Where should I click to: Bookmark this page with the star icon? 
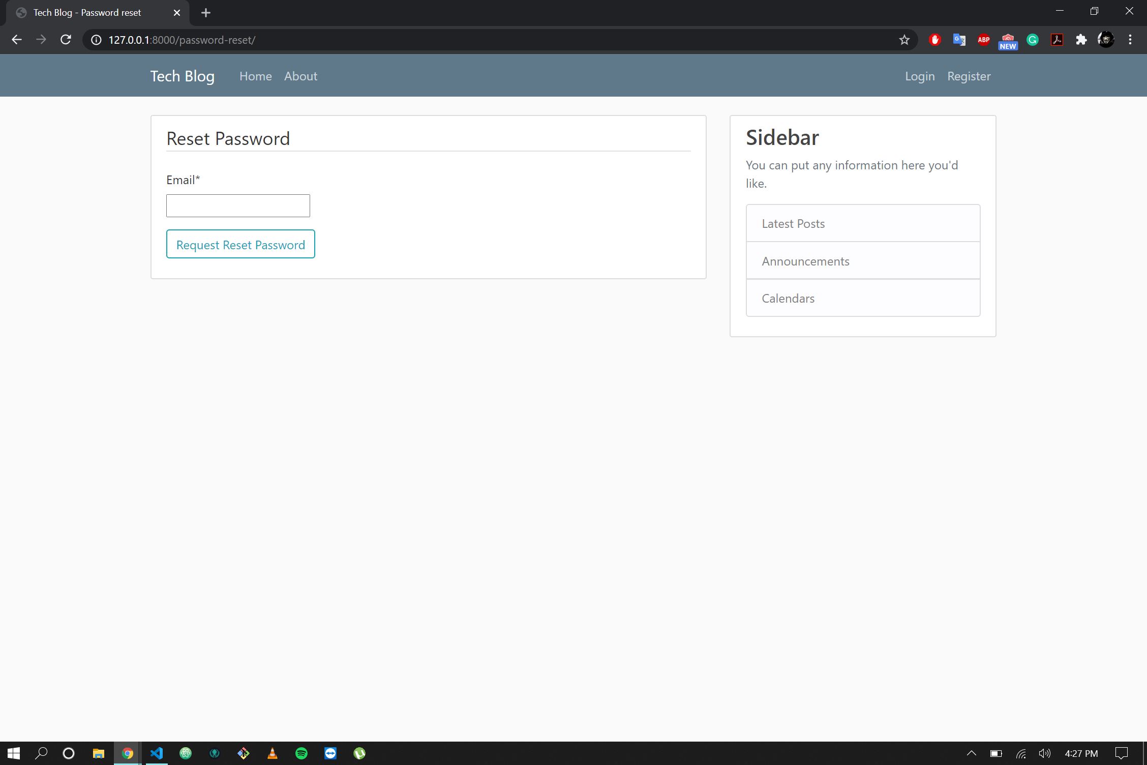click(904, 40)
